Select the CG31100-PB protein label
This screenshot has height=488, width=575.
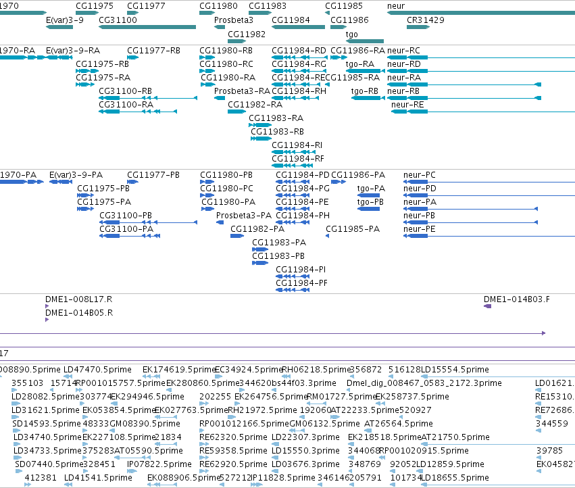[126, 216]
